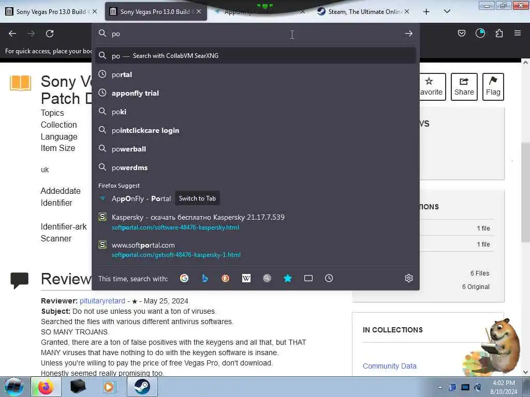This screenshot has height=397, width=530.
Task: Click the Flag button on the page
Action: click(493, 87)
